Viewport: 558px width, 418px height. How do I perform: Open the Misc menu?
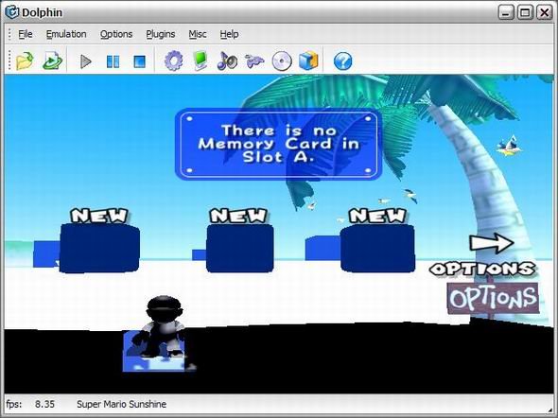tap(198, 34)
